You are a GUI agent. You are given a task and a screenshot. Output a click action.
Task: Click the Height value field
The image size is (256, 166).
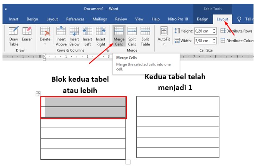[x=203, y=31]
